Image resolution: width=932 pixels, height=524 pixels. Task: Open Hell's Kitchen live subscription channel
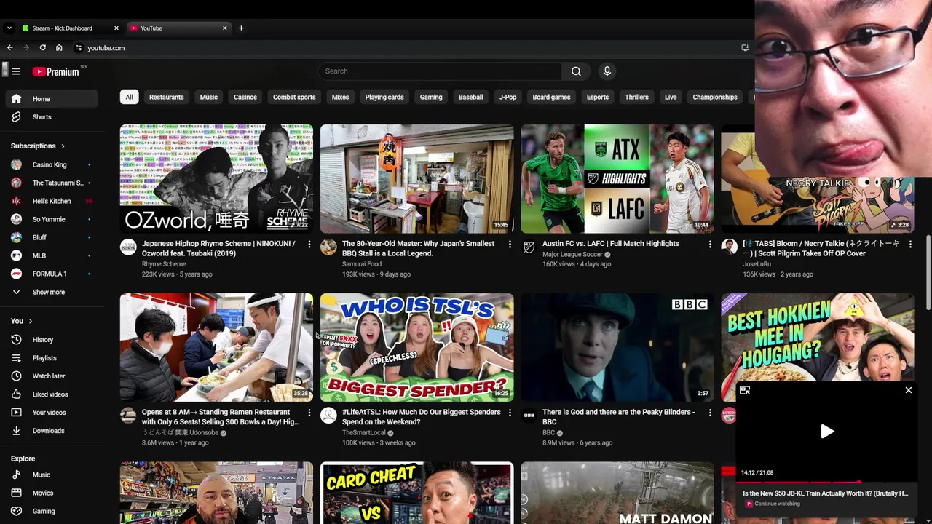[x=51, y=201]
